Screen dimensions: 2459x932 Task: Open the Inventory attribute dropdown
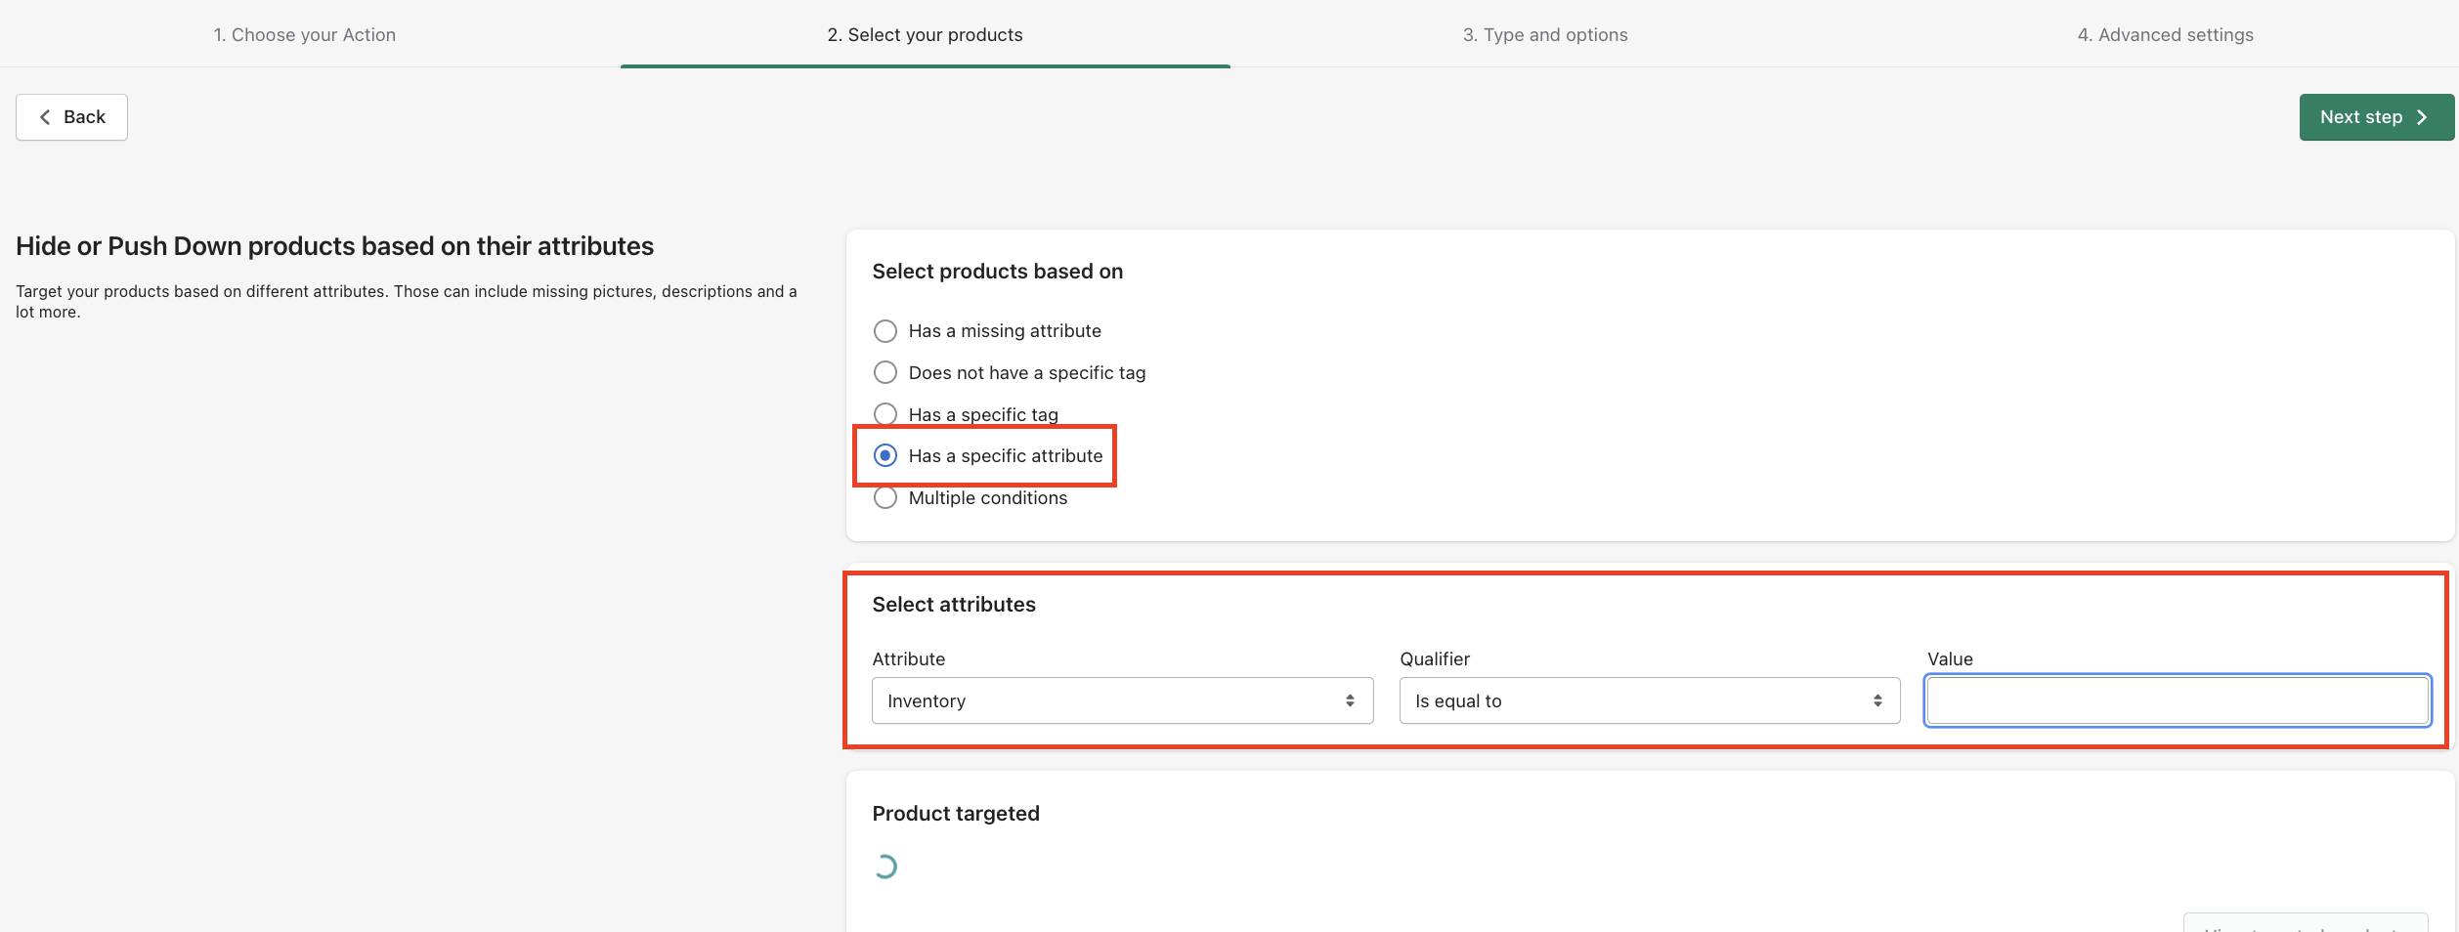pyautogui.click(x=1121, y=700)
